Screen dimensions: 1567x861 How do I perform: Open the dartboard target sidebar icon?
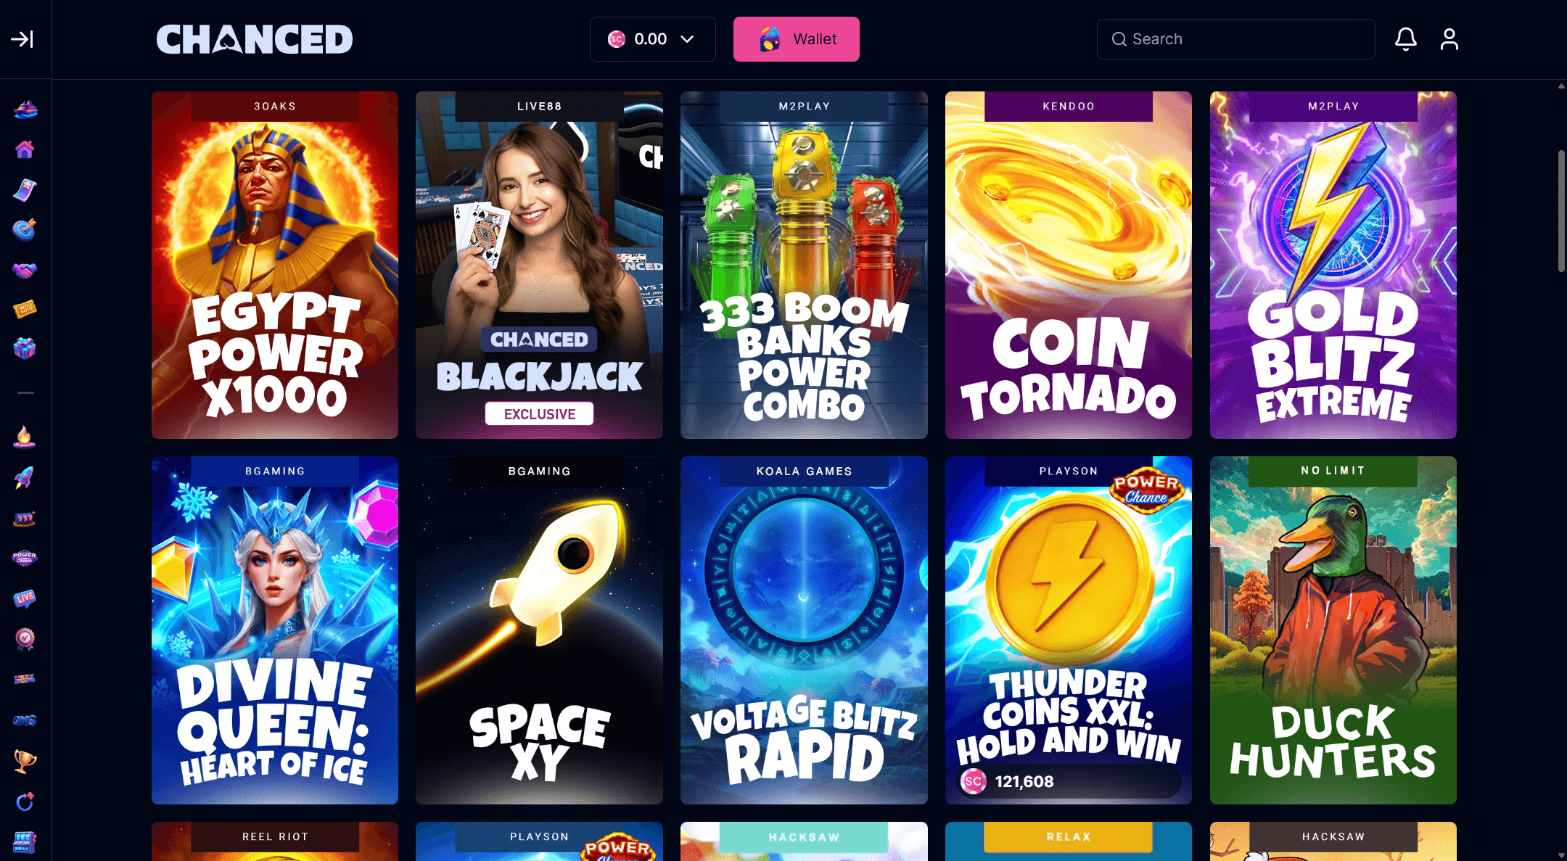(x=25, y=229)
